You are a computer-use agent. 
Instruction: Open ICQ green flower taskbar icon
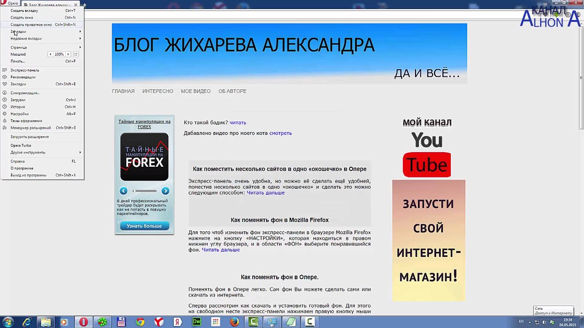[x=102, y=322]
